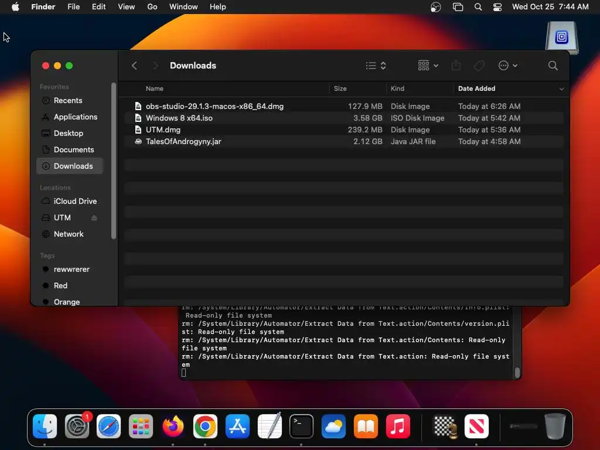The width and height of the screenshot is (600, 450).
Task: Open the Edit menu
Action: [98, 7]
